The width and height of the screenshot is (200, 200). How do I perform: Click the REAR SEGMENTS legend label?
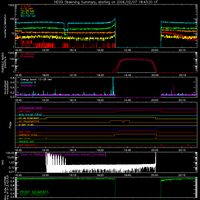[33, 195]
